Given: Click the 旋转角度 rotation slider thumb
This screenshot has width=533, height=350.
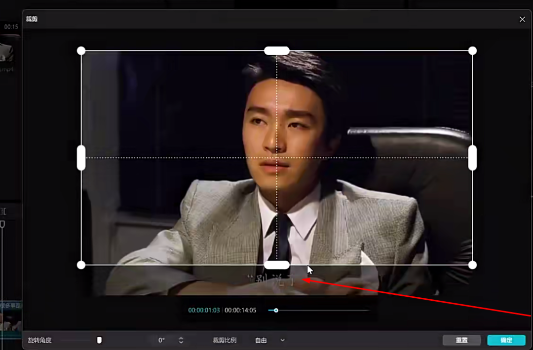Looking at the screenshot, I should (x=99, y=340).
